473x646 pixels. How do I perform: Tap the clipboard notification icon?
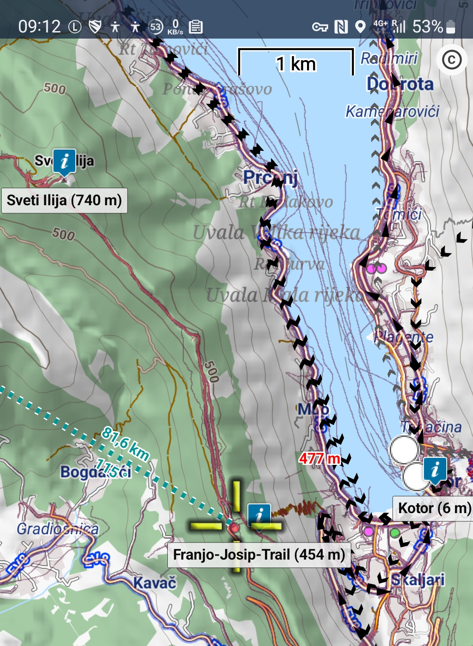[196, 27]
